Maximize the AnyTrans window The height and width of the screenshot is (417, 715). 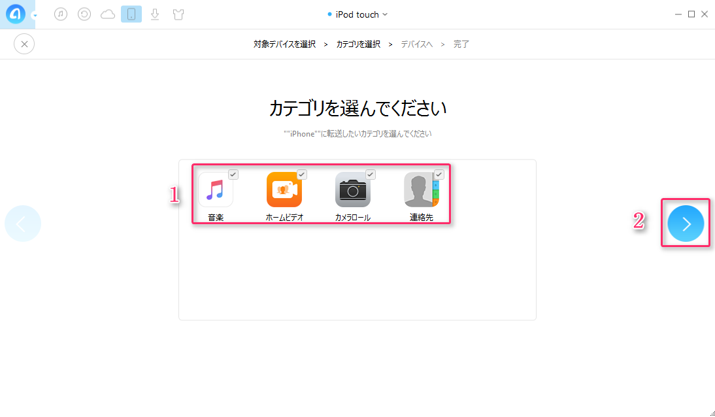(x=691, y=14)
